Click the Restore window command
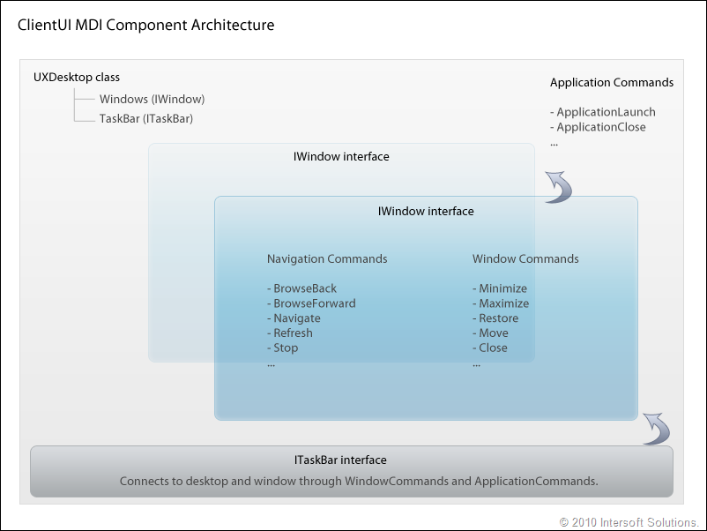This screenshot has height=531, width=707. 495,318
